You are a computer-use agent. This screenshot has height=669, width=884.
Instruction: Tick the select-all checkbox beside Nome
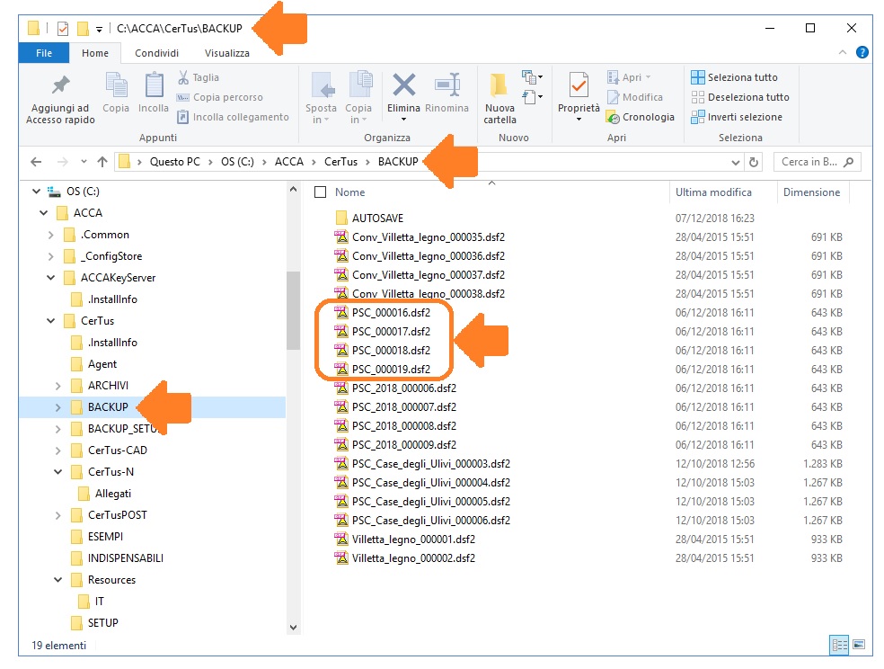coord(320,192)
